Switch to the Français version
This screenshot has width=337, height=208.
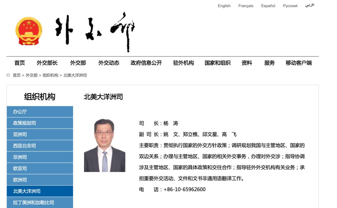(246, 6)
